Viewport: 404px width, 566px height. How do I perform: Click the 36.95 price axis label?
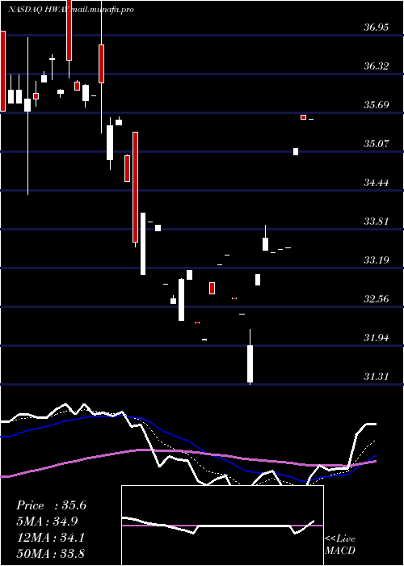[377, 27]
